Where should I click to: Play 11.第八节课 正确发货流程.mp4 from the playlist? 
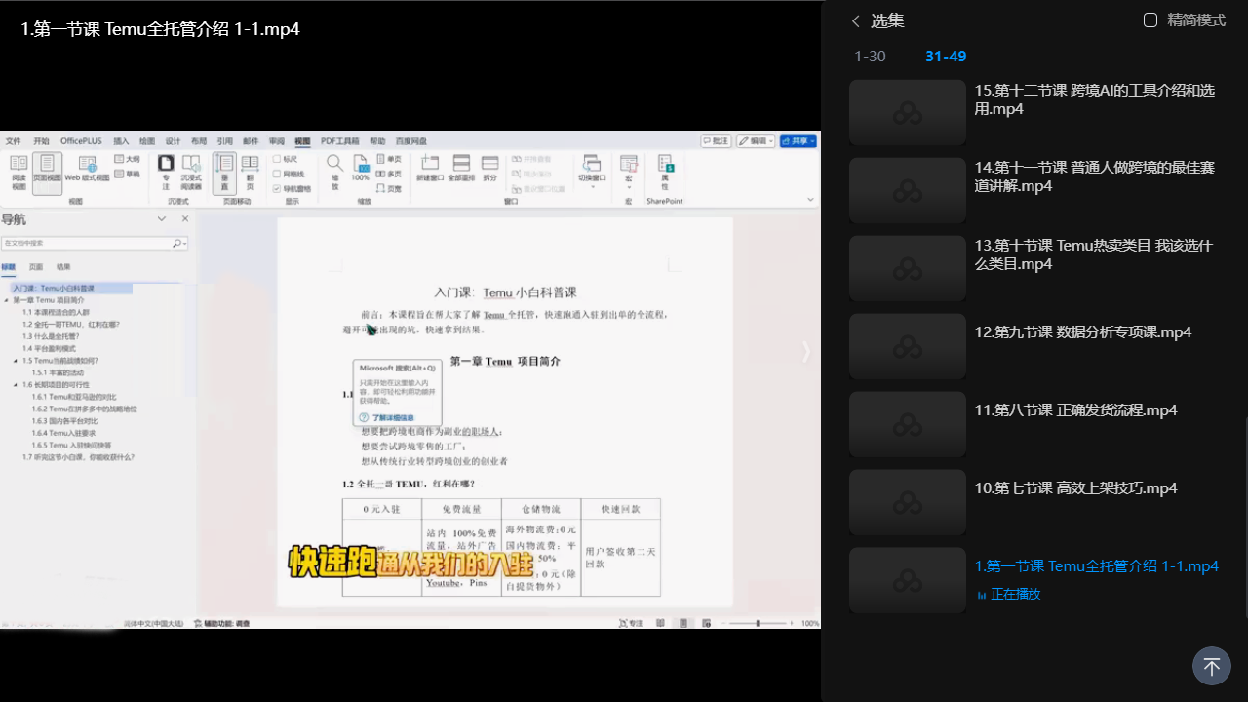(x=1075, y=410)
